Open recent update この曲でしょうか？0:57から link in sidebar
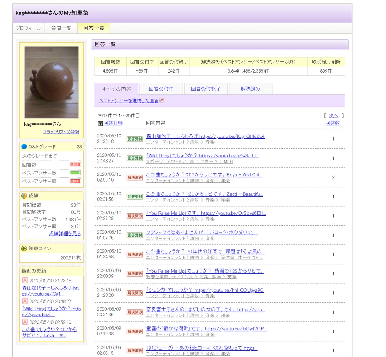Viewport: 386px width, 357px height. pos(49,332)
